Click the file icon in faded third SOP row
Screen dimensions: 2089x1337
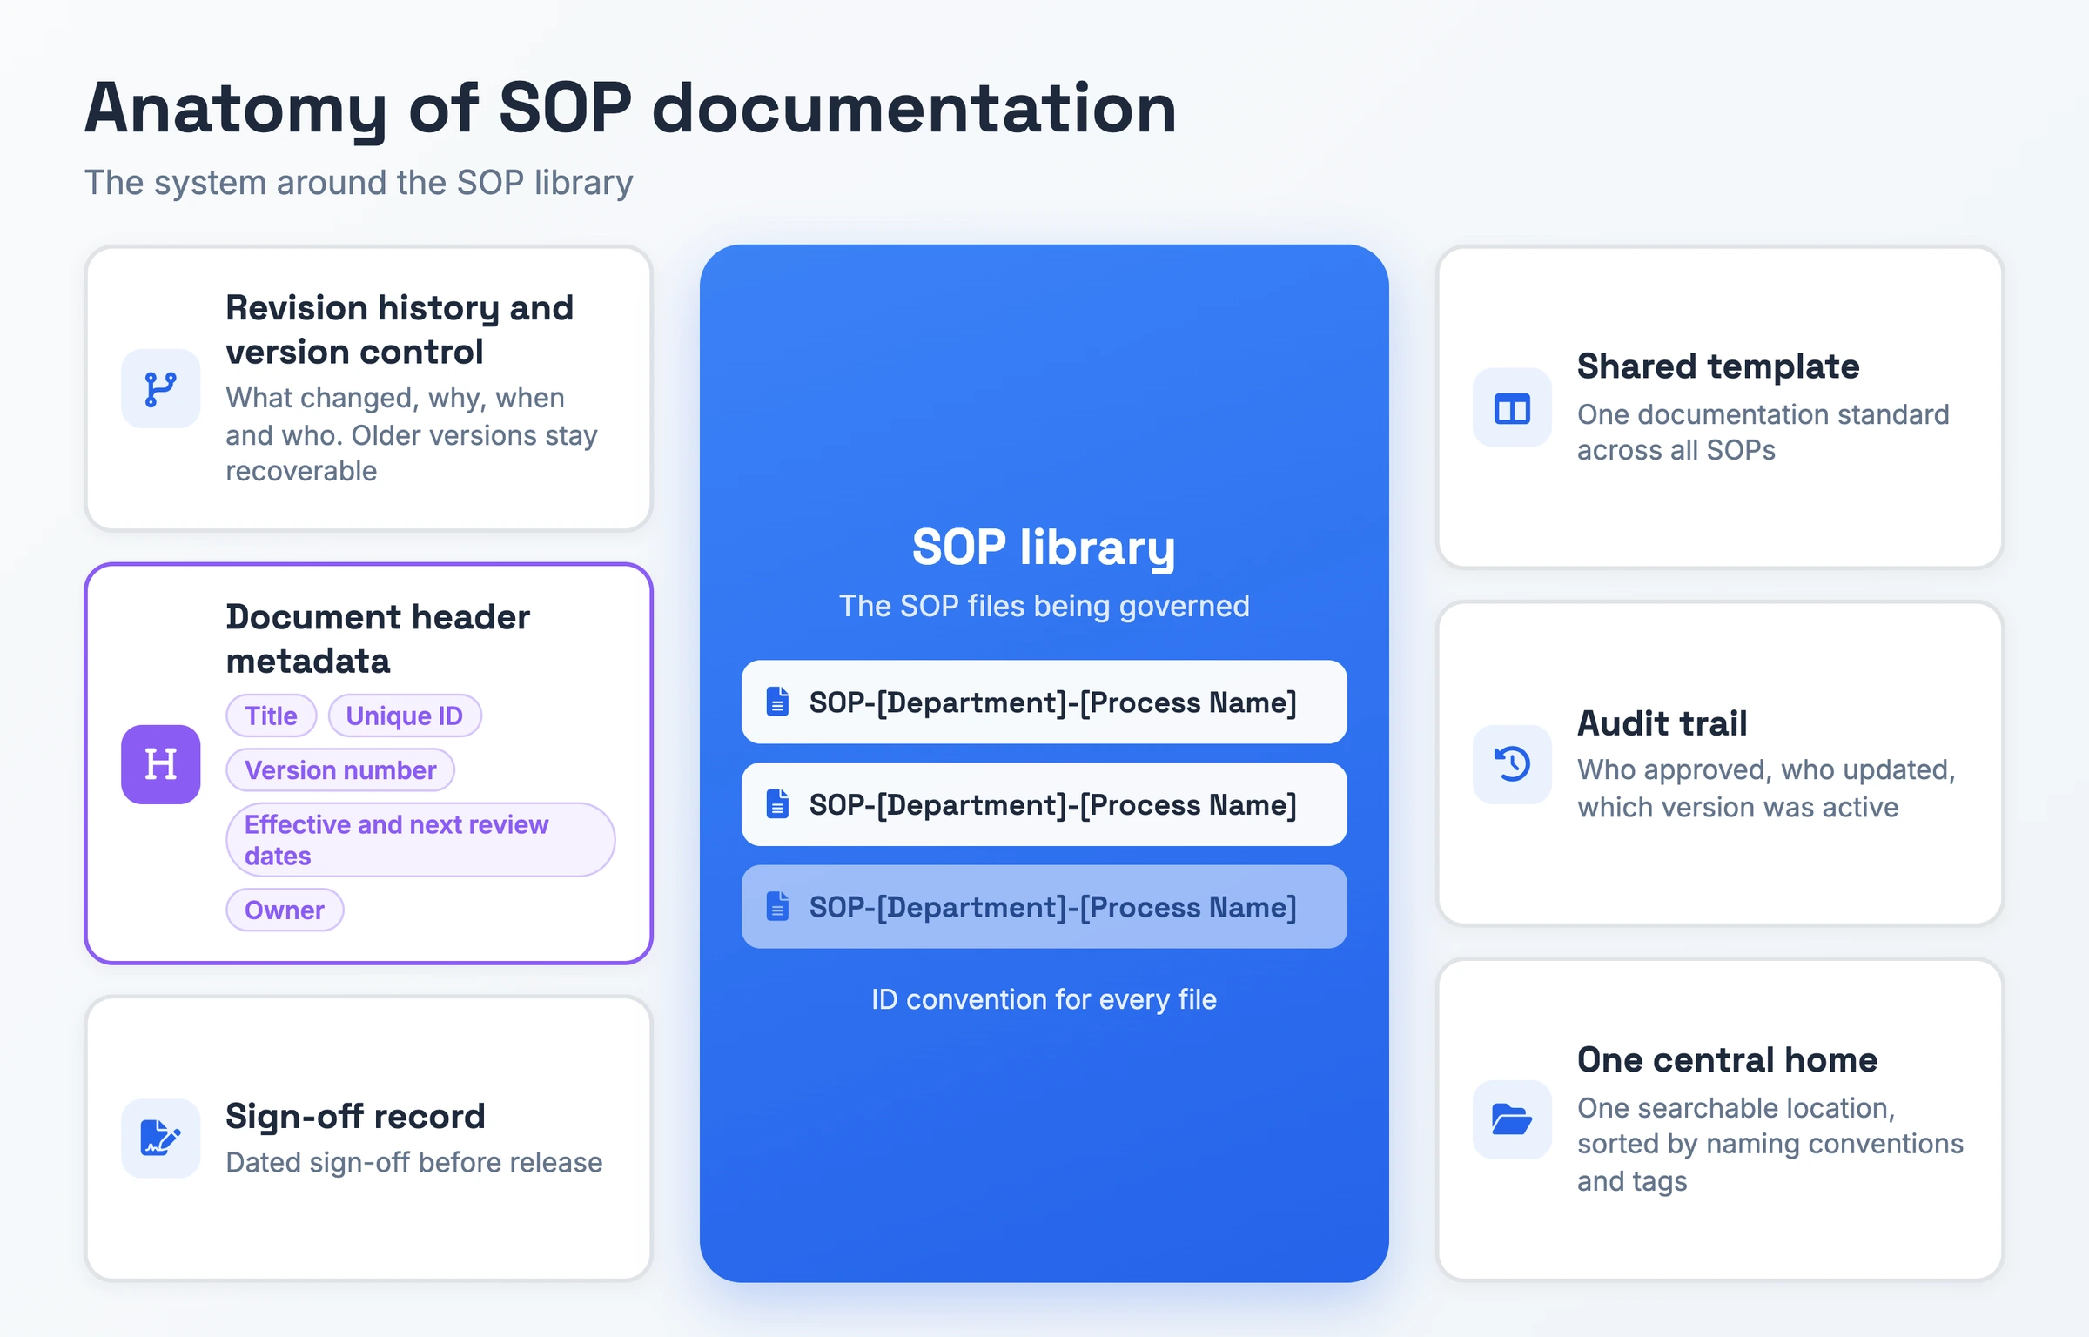tap(777, 906)
